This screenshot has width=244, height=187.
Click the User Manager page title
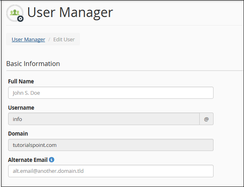(70, 13)
